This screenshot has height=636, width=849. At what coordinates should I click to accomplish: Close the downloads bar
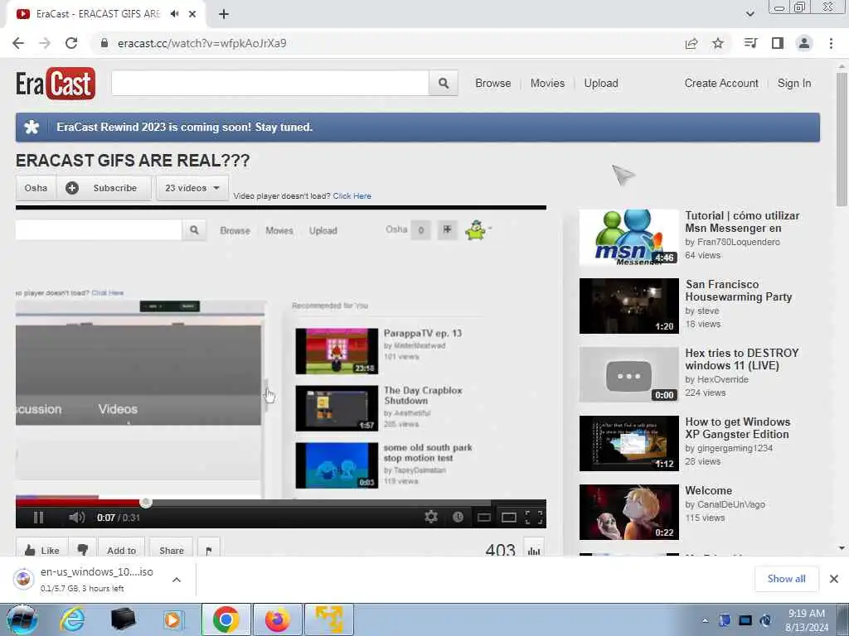(834, 579)
